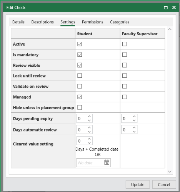The width and height of the screenshot is (180, 192).
Task: Toggle Review visible for Student
Action: tap(80, 65)
